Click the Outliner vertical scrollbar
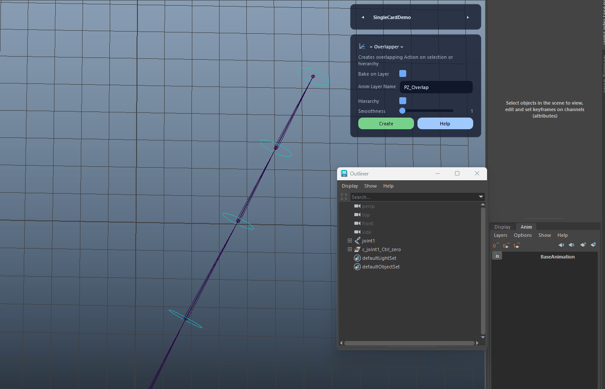This screenshot has width=605, height=389. pyautogui.click(x=483, y=271)
